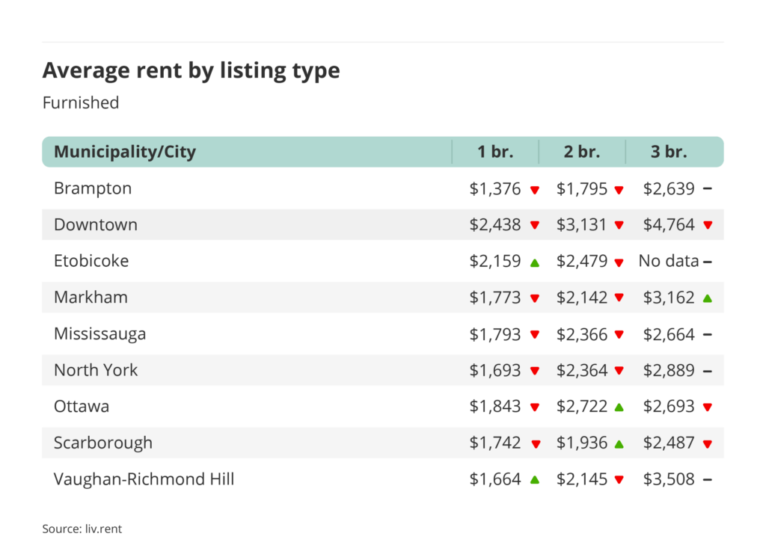Click the Average rent by listing type heading
Image resolution: width=766 pixels, height=554 pixels.
[191, 70]
